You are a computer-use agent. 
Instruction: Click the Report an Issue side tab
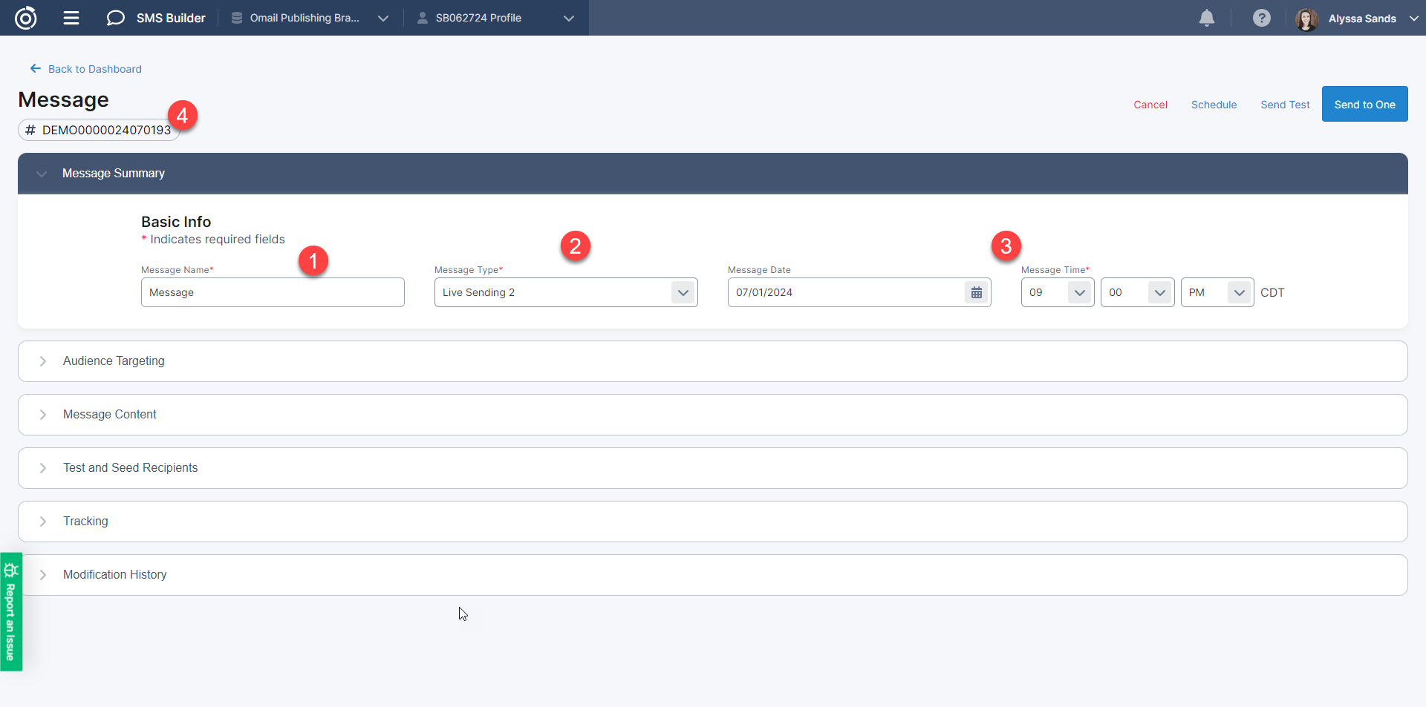pyautogui.click(x=10, y=611)
